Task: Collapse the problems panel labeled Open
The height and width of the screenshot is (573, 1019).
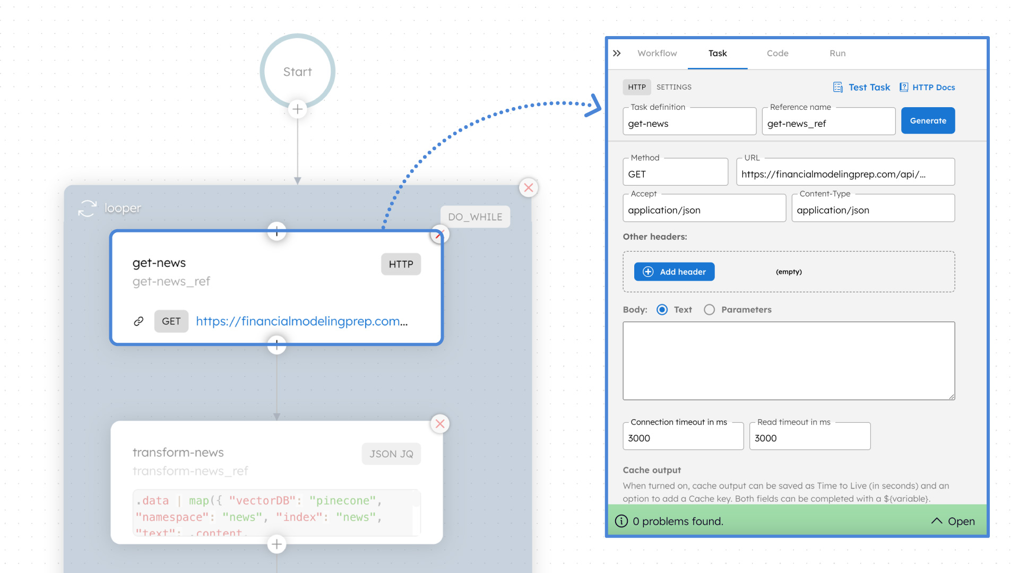Action: point(953,521)
